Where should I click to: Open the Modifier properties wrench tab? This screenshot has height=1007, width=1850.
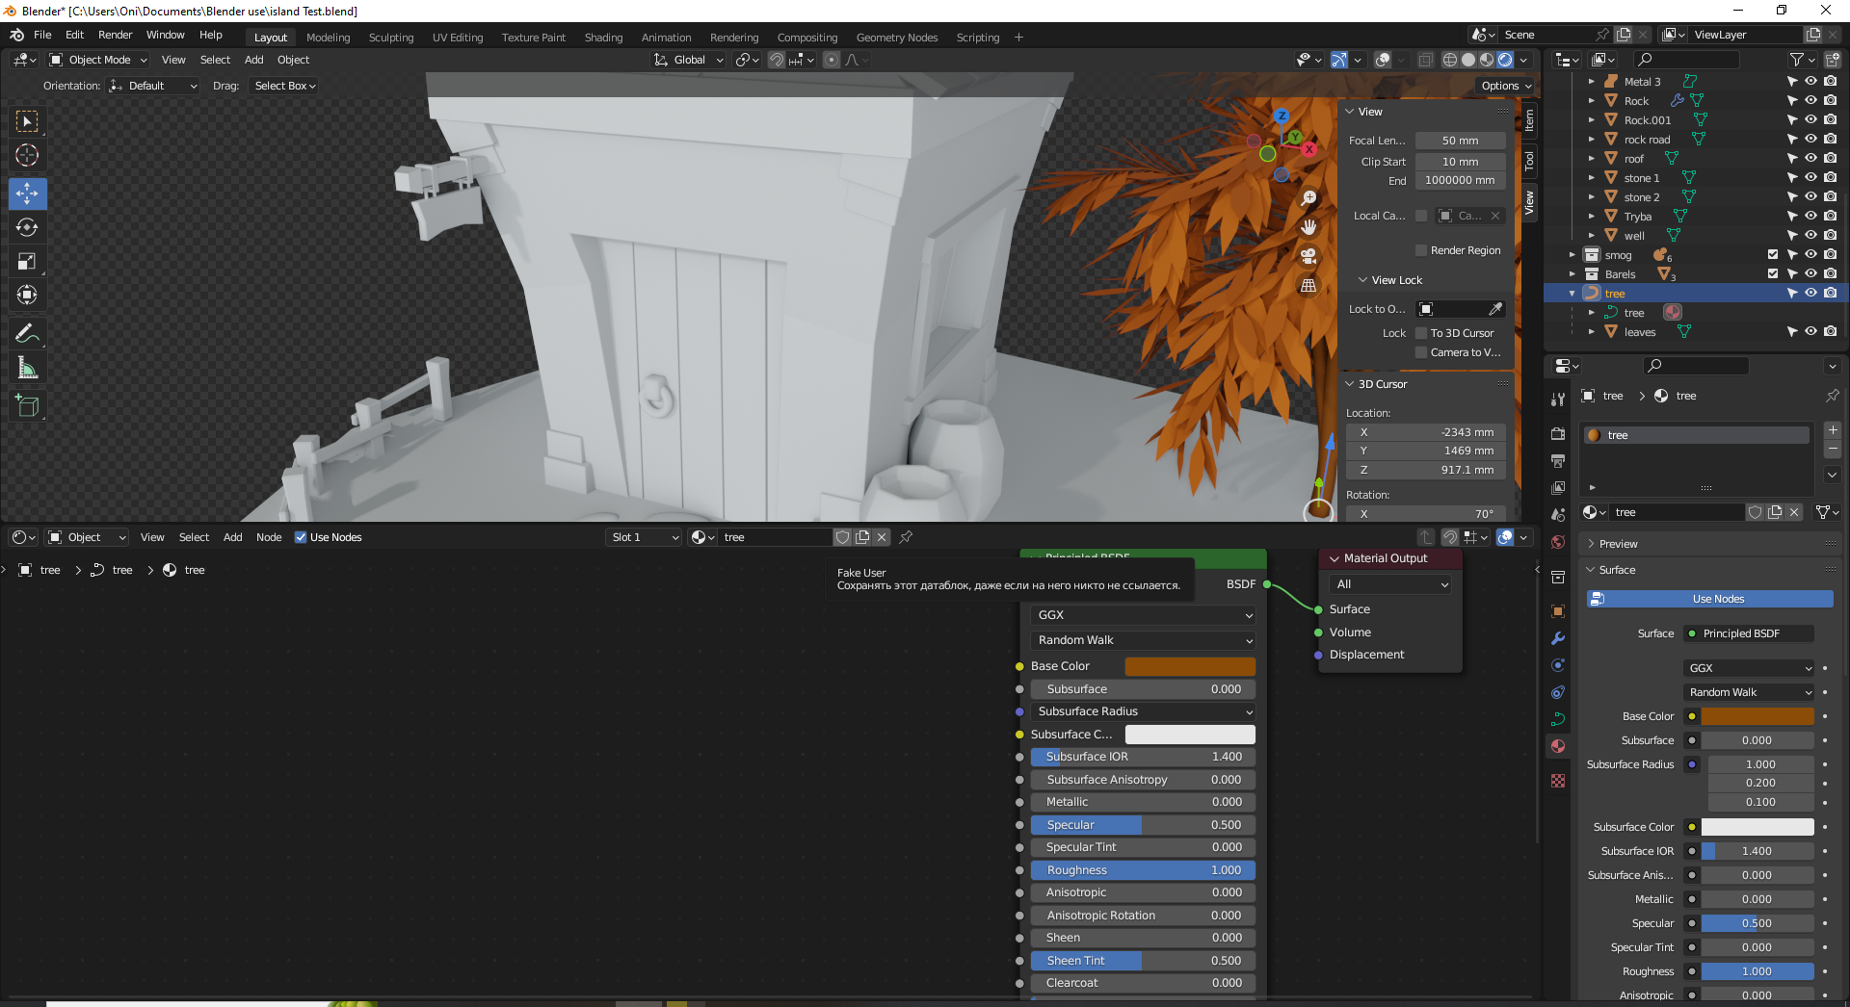click(1557, 638)
